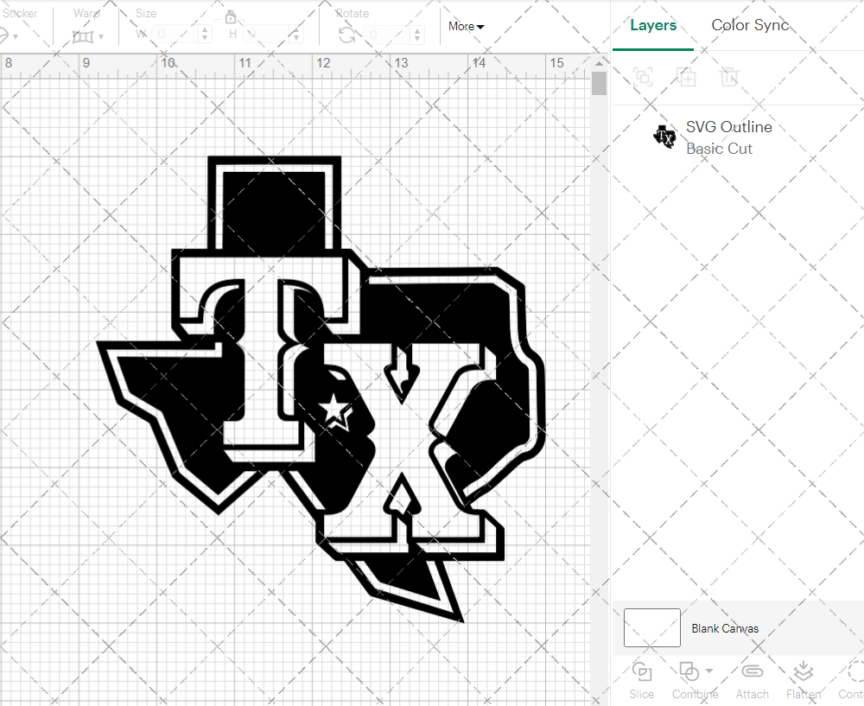
Task: Click the delete layer trash icon
Action: [x=729, y=77]
